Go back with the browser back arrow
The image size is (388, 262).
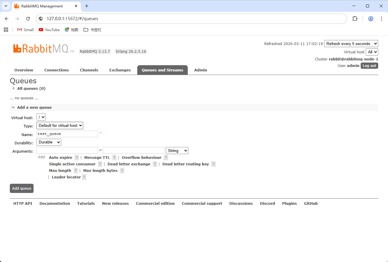point(7,19)
